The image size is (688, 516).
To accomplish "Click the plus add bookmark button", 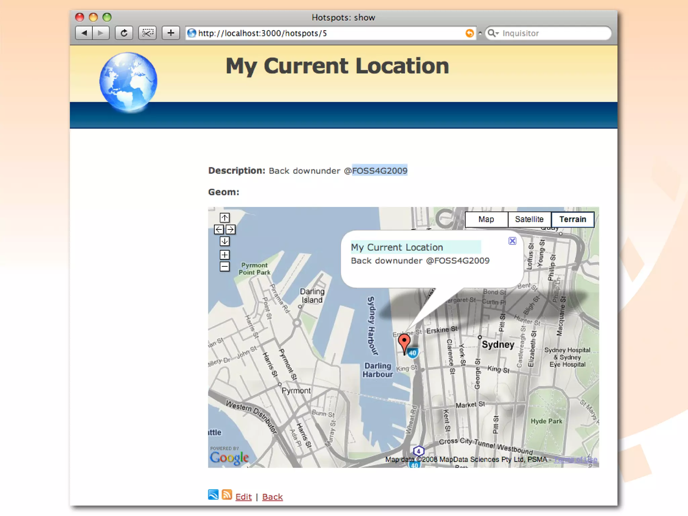I will pos(171,33).
